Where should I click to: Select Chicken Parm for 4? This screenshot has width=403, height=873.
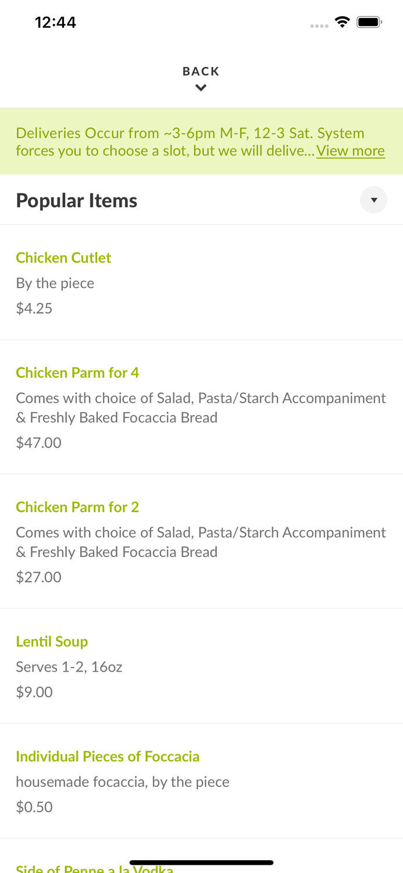[77, 372]
